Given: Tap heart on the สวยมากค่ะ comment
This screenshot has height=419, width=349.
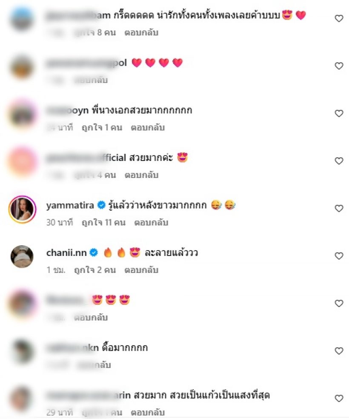Looking at the screenshot, I should click(339, 161).
